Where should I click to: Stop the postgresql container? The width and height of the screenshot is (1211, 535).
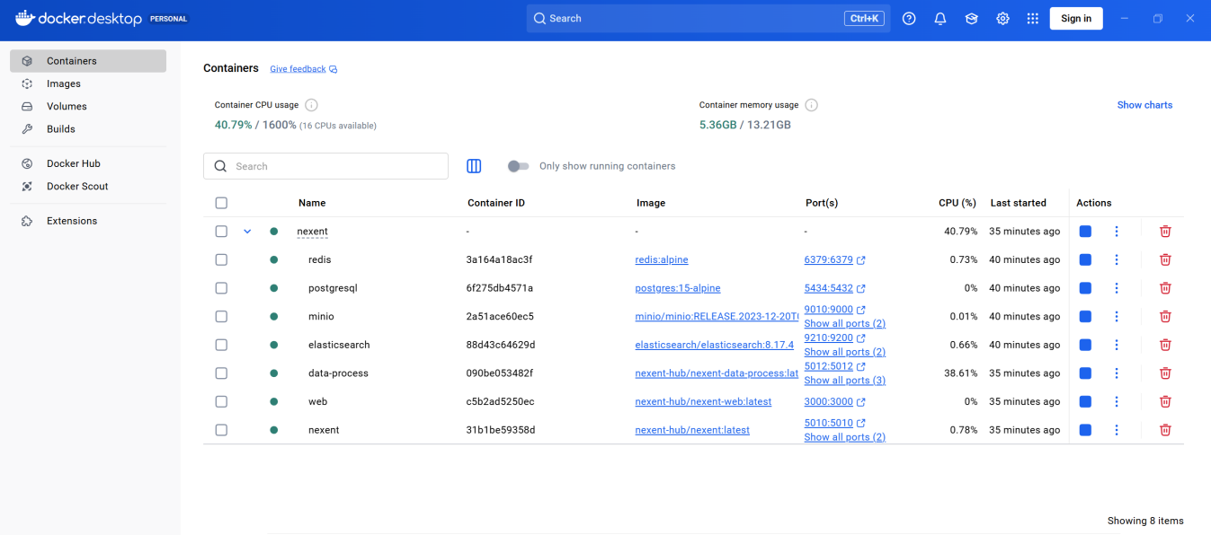point(1085,288)
